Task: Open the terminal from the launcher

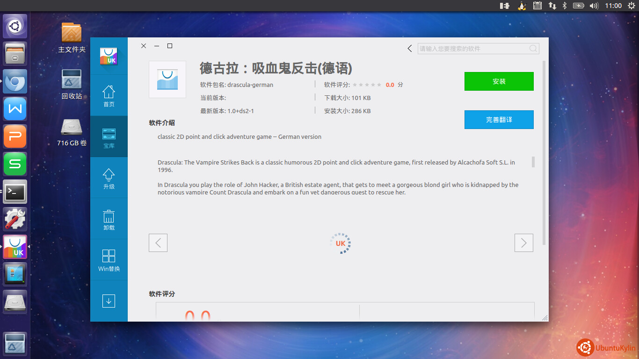Action: tap(15, 192)
